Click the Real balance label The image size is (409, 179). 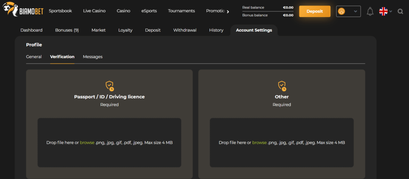point(253,8)
